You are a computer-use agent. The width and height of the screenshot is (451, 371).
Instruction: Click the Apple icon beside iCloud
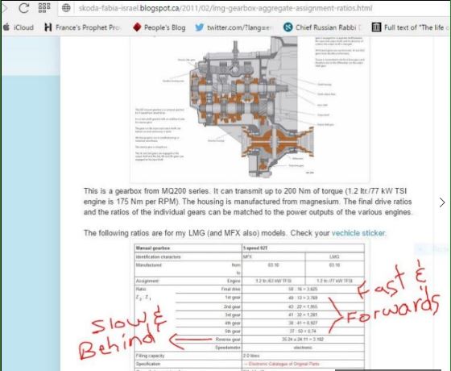tap(6, 27)
